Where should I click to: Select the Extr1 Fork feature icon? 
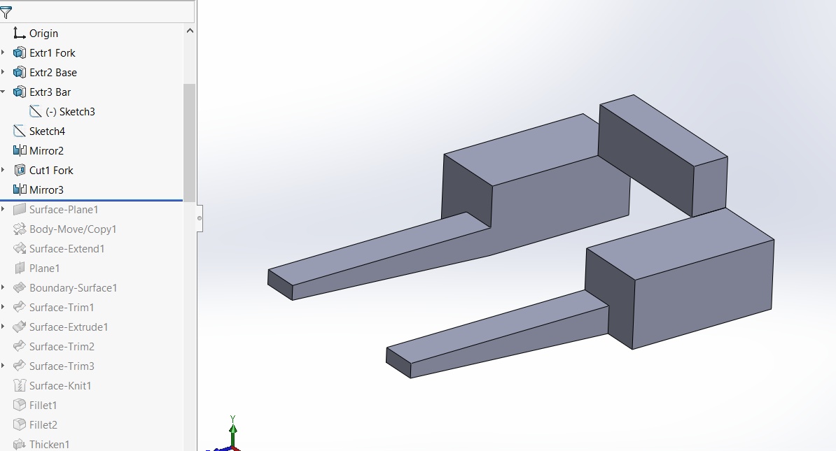tap(20, 52)
